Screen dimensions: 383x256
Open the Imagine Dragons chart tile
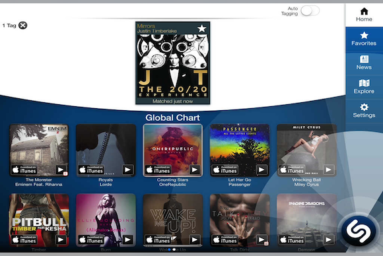[x=306, y=220]
